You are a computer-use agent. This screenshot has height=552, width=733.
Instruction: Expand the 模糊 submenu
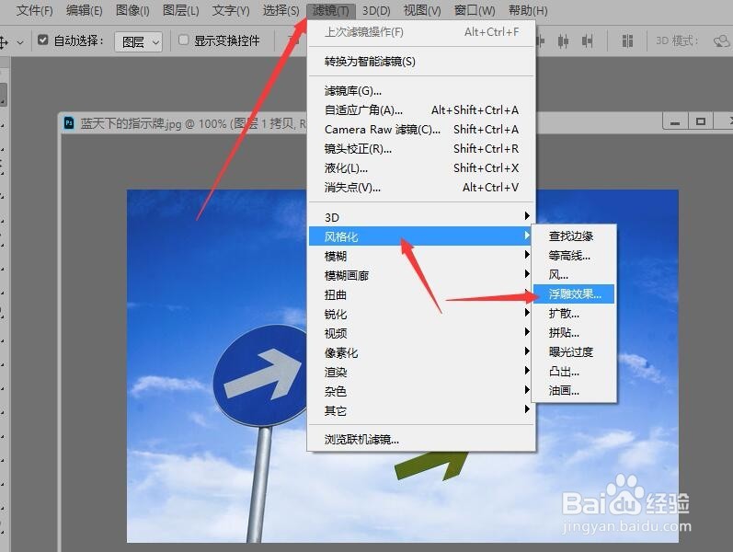[x=421, y=256]
